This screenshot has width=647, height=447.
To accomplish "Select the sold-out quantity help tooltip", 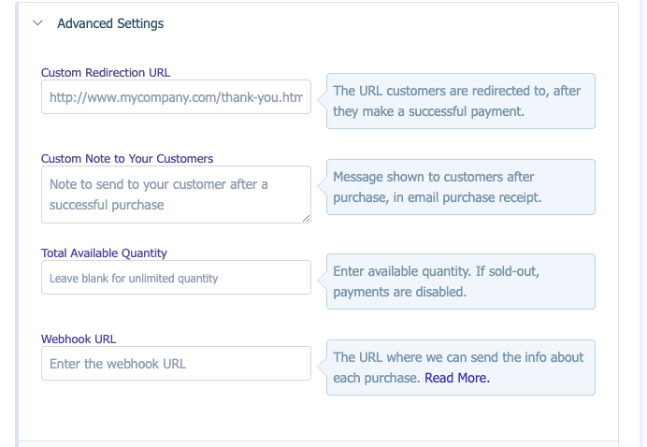I will click(460, 281).
